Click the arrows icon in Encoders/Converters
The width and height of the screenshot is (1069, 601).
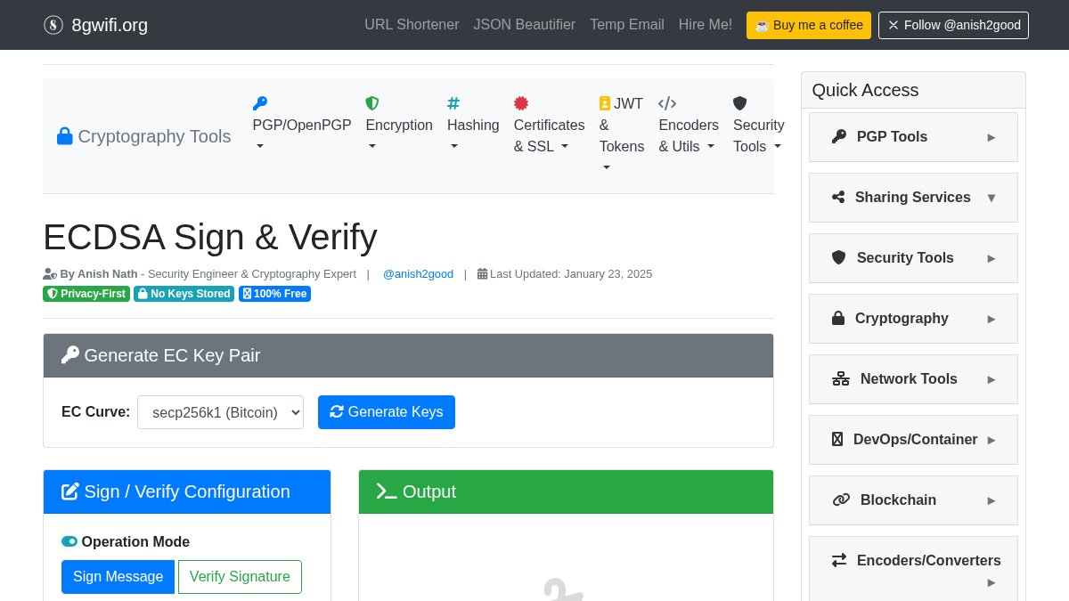pyautogui.click(x=839, y=560)
